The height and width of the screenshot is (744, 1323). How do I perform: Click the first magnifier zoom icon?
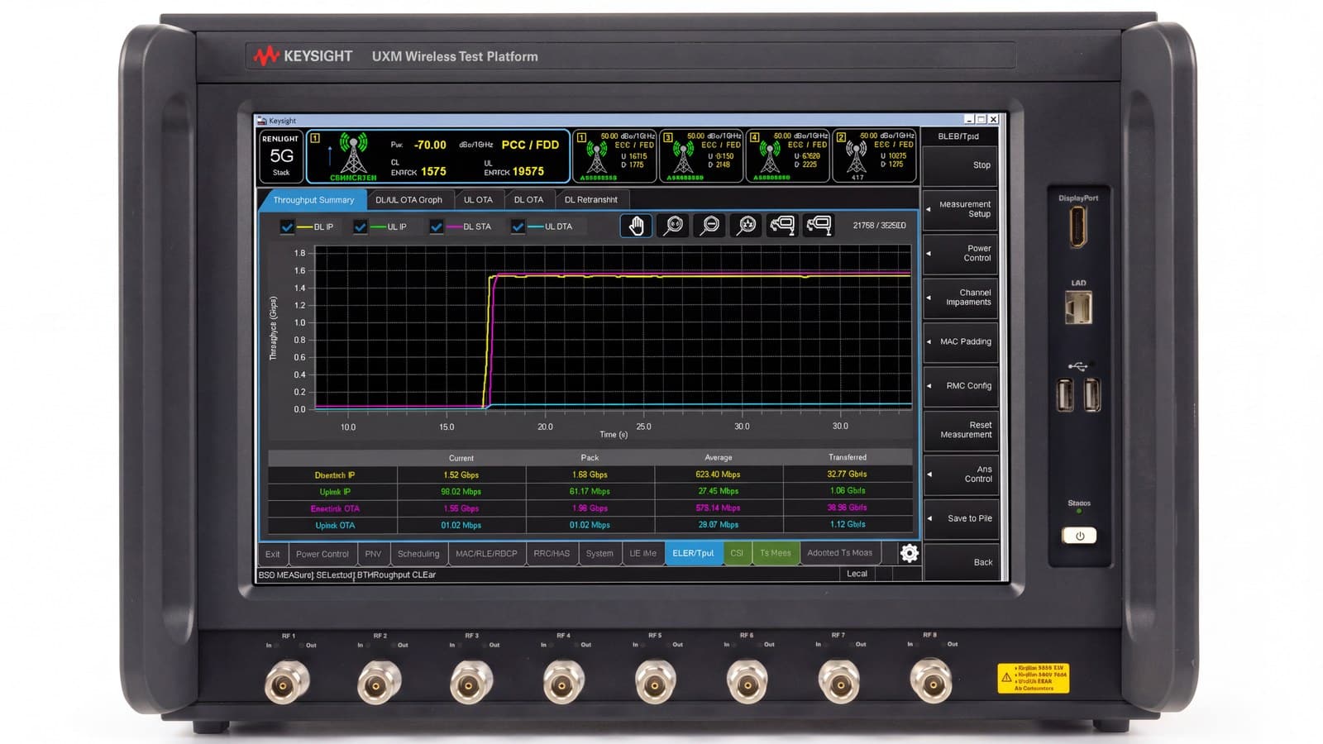(x=673, y=226)
